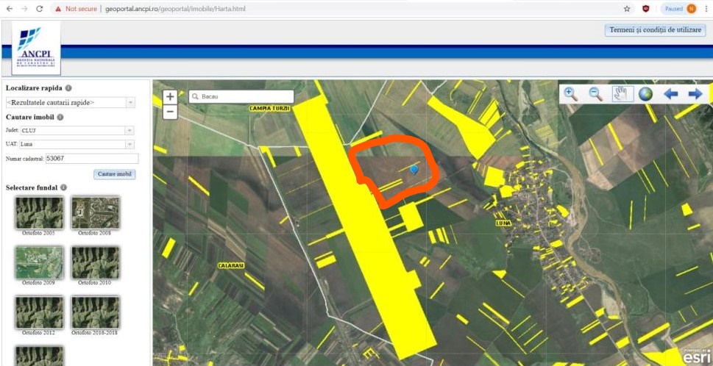Select the zoom-out magnifier map tool
Viewport: 713px width, 366px height.
point(596,94)
